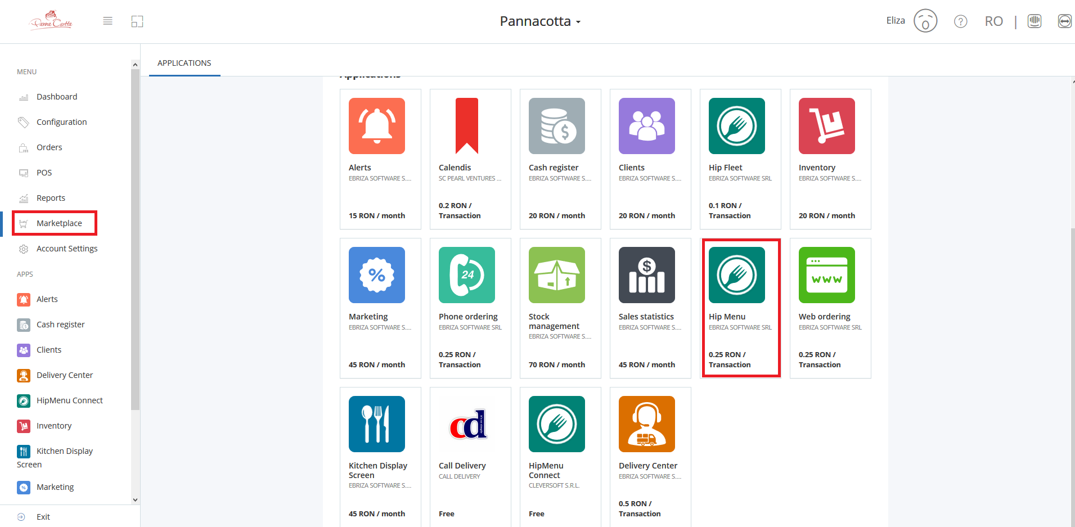1075x527 pixels.
Task: Open the Phone ordering 24 icon
Action: click(x=467, y=275)
